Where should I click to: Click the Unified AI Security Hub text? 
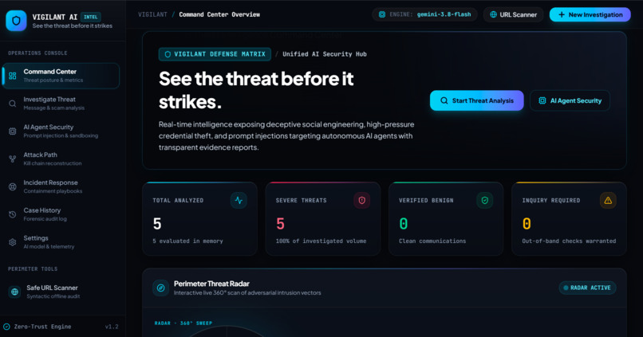click(x=325, y=54)
